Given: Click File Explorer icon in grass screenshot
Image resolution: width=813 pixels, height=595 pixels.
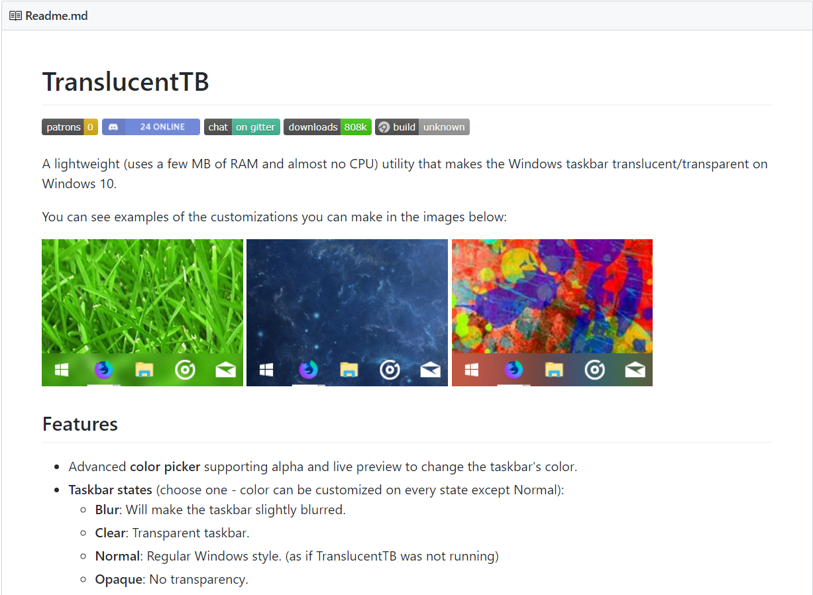Looking at the screenshot, I should tap(144, 370).
